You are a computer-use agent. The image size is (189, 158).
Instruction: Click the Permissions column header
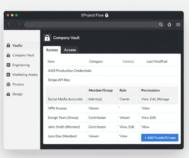click(x=150, y=90)
